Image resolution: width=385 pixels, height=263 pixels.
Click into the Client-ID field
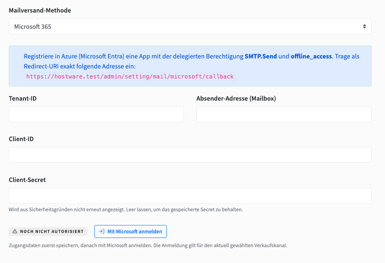pyautogui.click(x=190, y=155)
